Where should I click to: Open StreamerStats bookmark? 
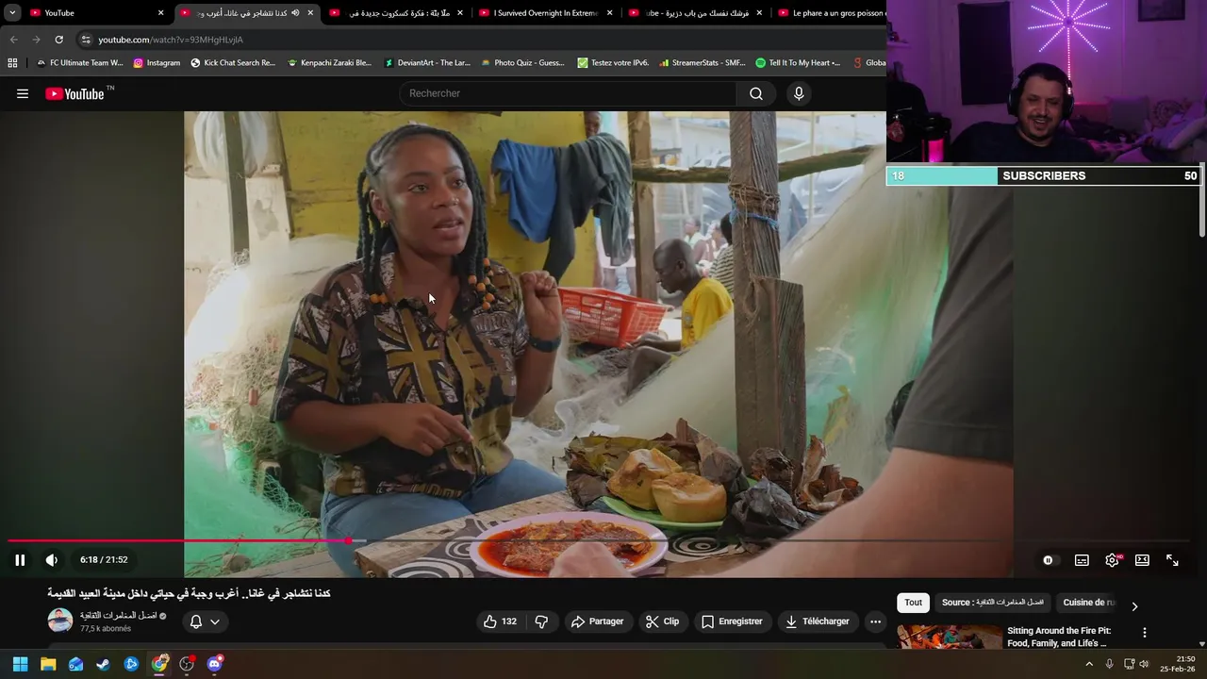(703, 63)
